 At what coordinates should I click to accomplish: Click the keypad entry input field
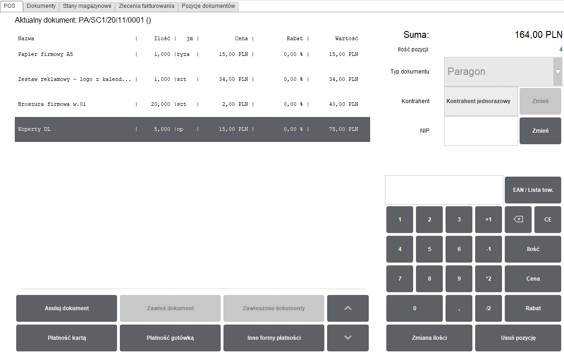point(444,190)
